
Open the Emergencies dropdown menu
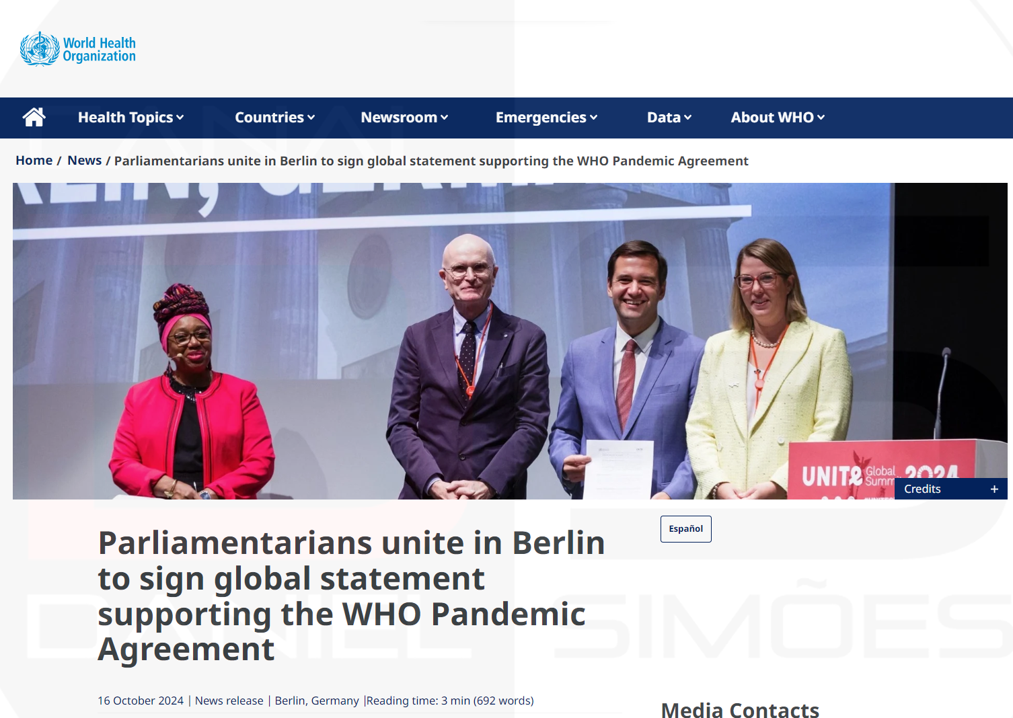coord(546,118)
